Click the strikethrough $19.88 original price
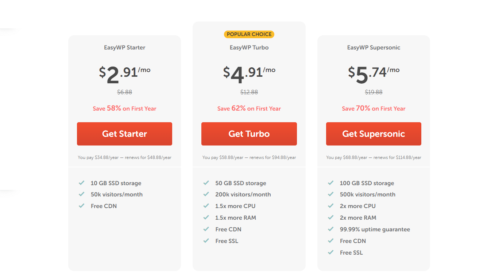The image size is (495, 279). click(x=374, y=92)
